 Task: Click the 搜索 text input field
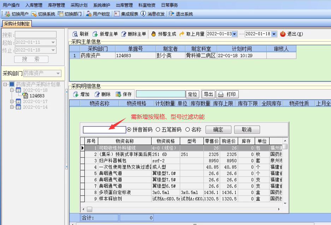(x=36, y=35)
